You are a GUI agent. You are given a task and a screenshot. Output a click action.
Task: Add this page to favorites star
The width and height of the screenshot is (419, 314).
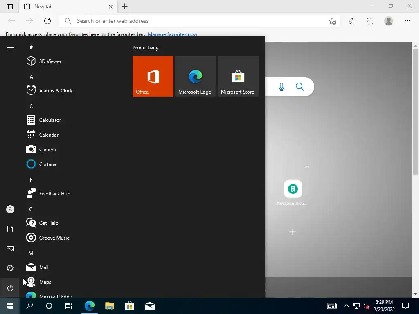332,21
